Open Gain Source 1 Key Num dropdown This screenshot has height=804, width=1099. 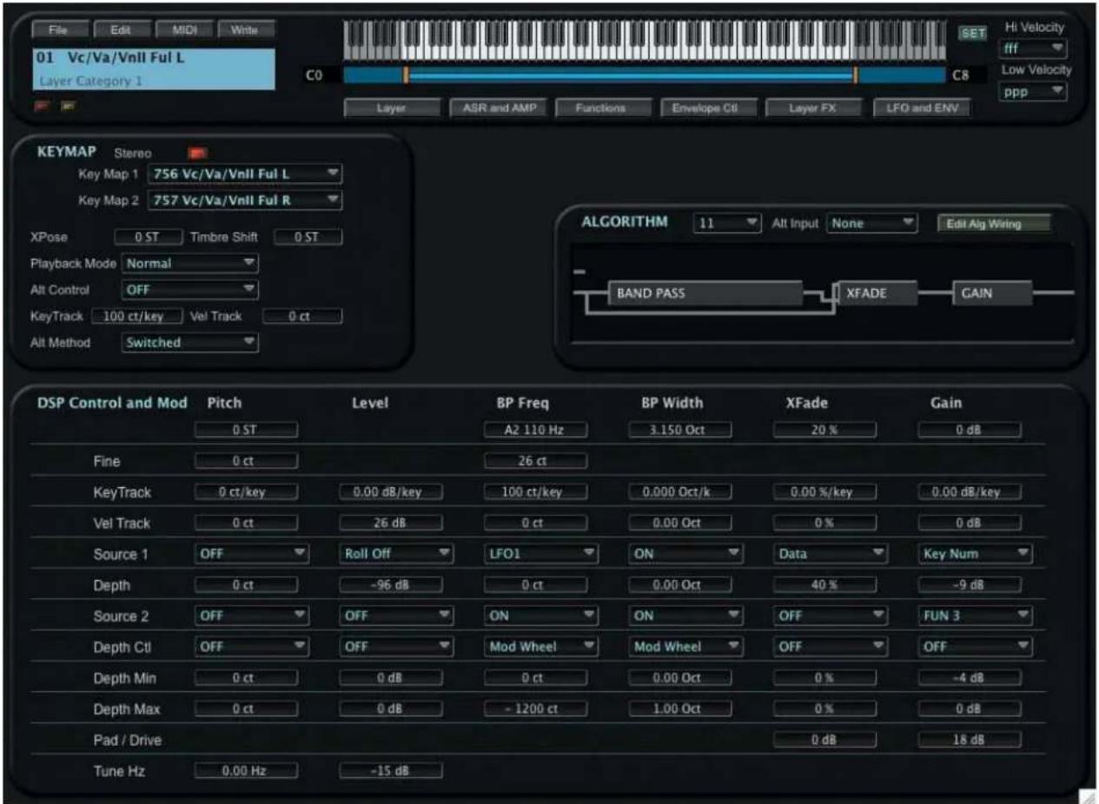pos(976,552)
